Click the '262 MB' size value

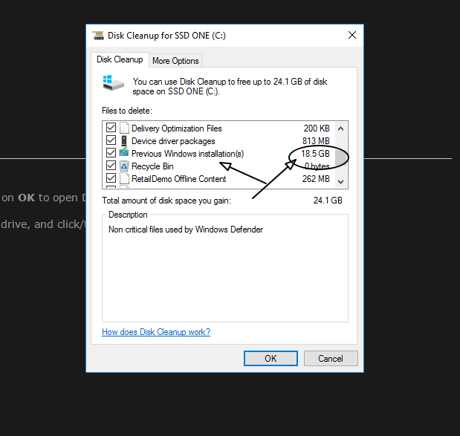click(x=316, y=179)
